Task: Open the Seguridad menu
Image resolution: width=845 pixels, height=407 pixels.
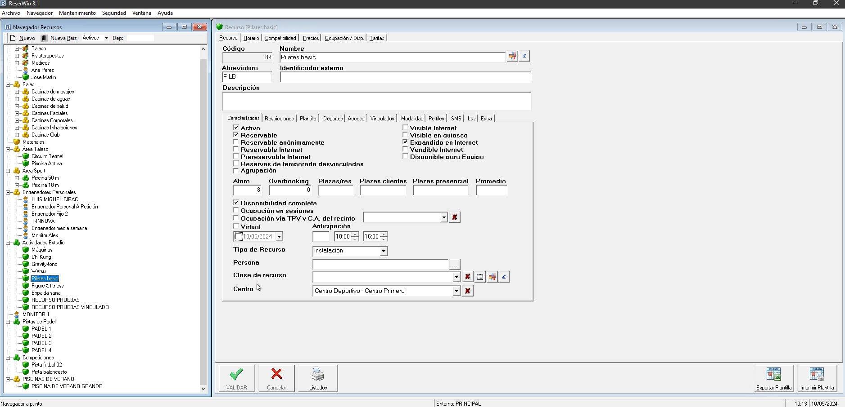Action: (x=114, y=13)
